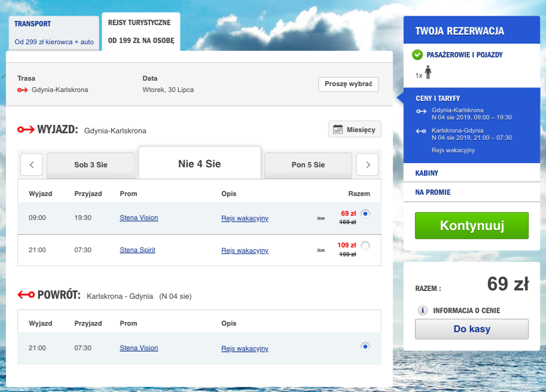Screen dimensions: 546x392
Task: Select the 21:00 return trip radio button
Action: coord(365,347)
